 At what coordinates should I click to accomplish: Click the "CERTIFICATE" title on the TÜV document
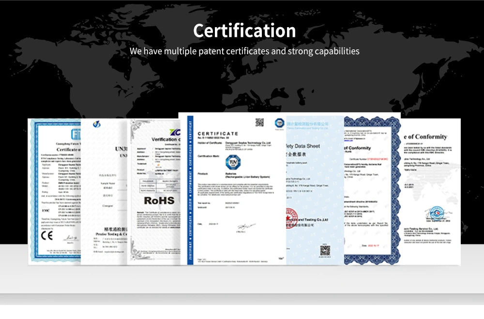(x=218, y=134)
